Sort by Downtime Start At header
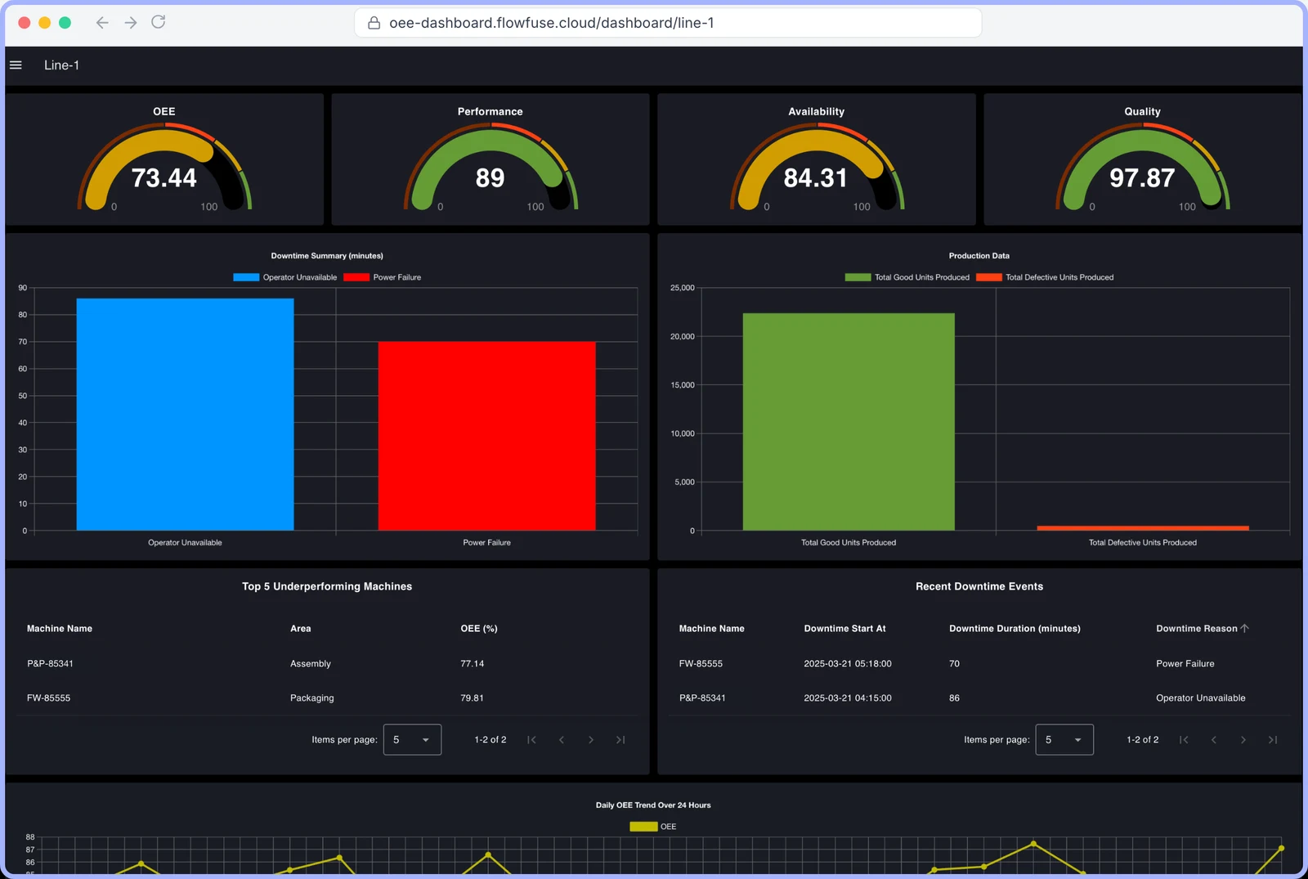This screenshot has width=1308, height=879. tap(844, 629)
